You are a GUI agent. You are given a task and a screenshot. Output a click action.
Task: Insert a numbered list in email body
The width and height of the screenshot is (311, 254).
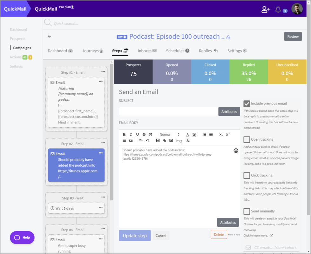(204, 135)
